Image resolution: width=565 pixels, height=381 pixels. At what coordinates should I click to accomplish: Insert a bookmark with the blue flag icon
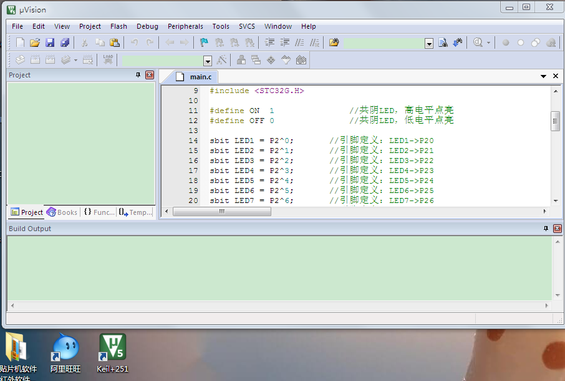click(x=204, y=42)
